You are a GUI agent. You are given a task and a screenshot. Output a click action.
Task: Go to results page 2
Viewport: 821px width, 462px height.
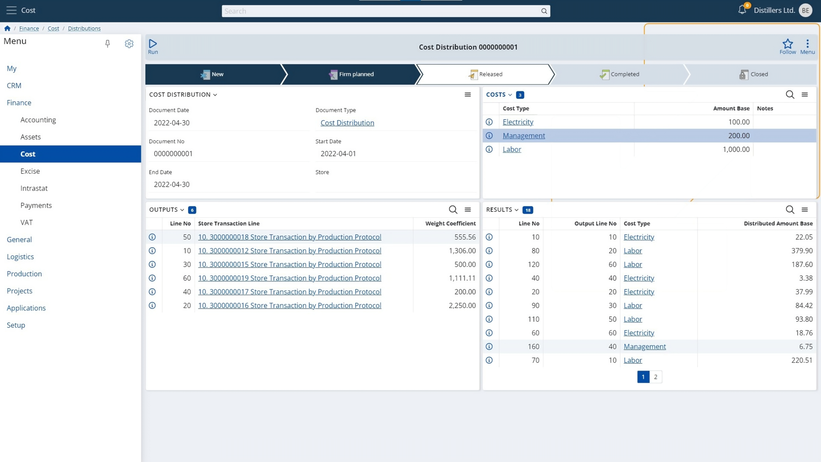click(655, 377)
